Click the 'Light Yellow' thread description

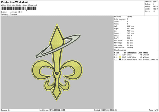132,57
